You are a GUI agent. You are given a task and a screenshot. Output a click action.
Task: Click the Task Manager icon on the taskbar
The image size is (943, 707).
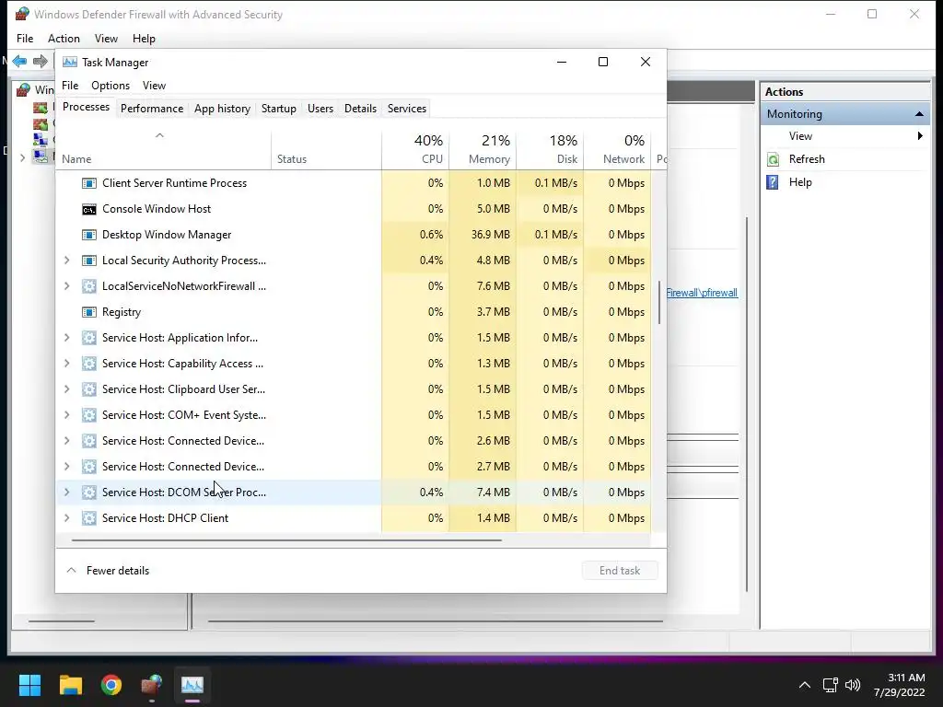coord(192,685)
